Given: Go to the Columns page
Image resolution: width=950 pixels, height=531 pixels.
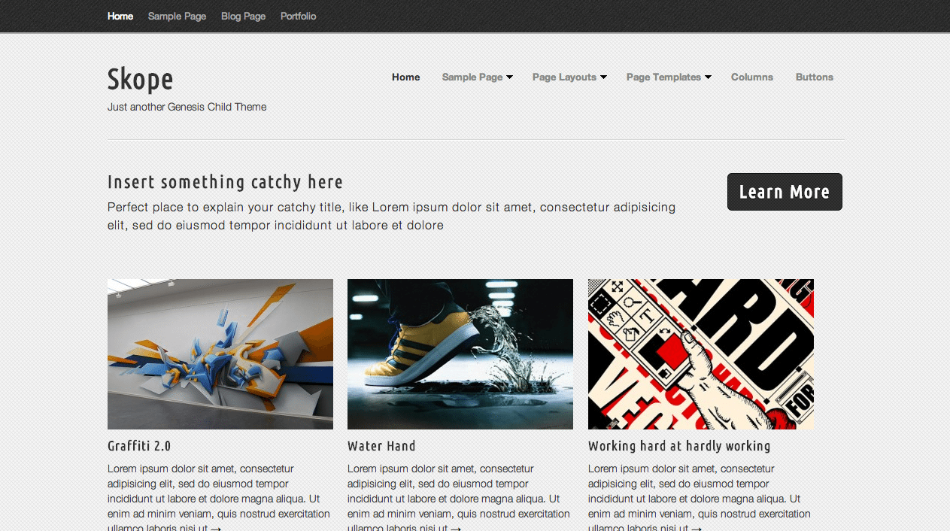Looking at the screenshot, I should (752, 77).
